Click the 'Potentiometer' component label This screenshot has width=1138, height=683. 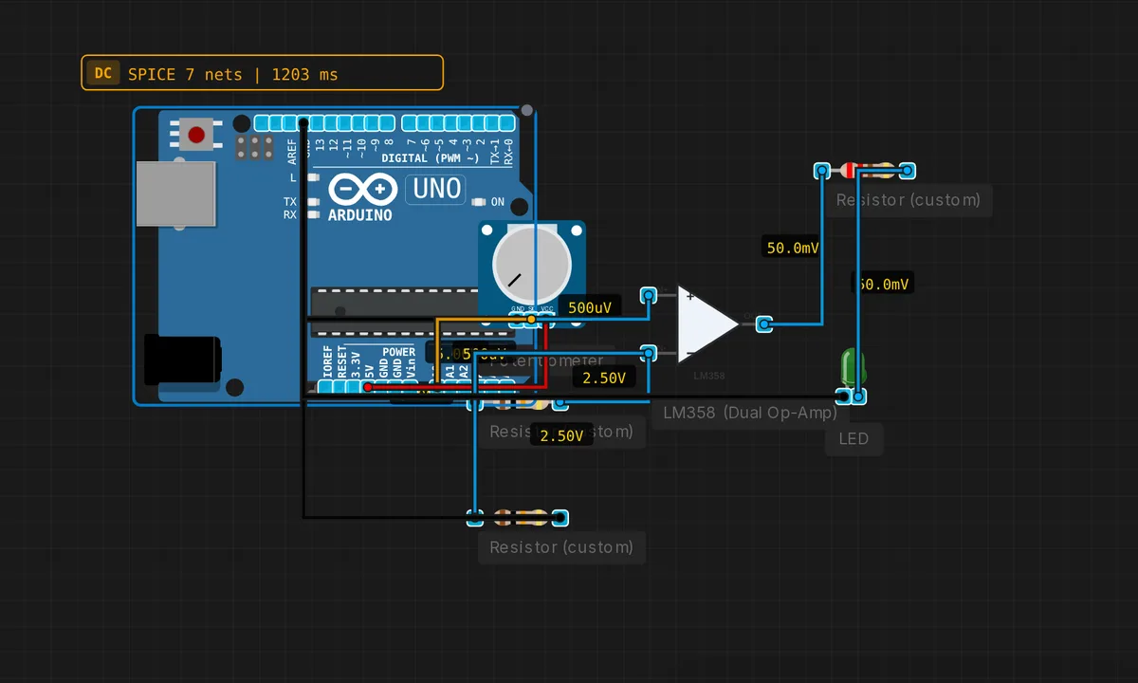tap(546, 360)
